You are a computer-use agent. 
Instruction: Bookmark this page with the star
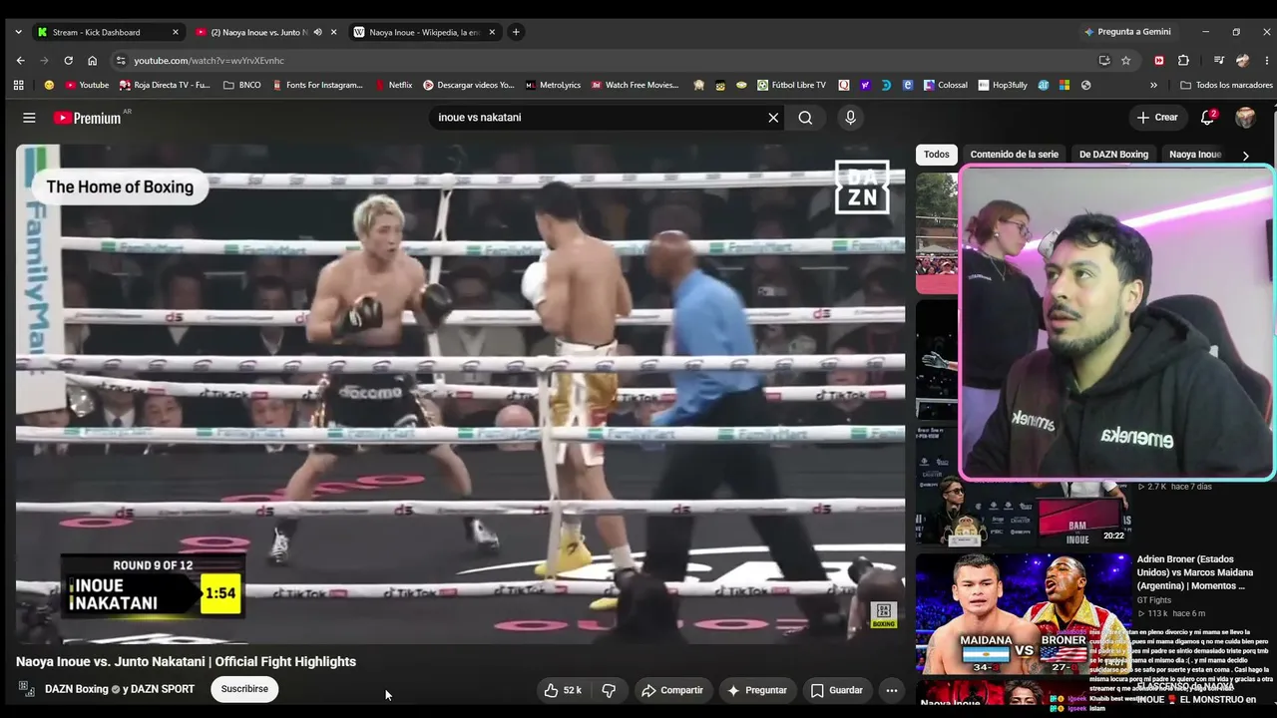tap(1126, 60)
